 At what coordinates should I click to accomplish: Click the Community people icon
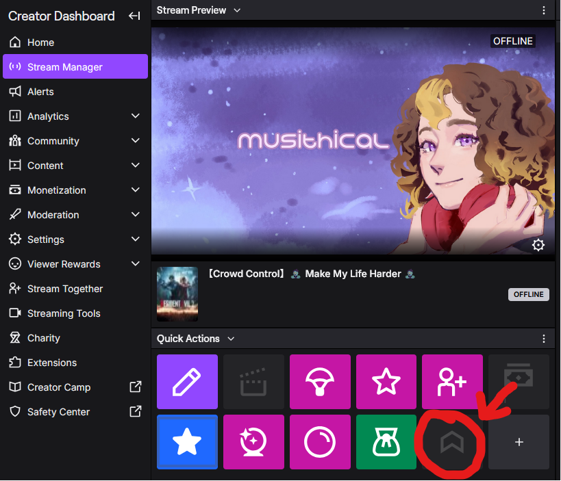click(x=15, y=140)
